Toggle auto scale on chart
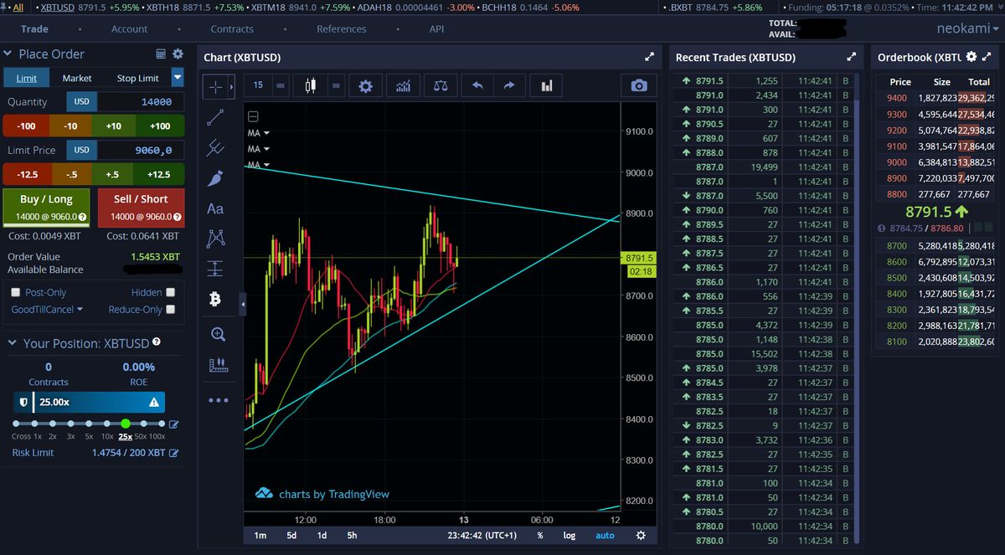Image resolution: width=1005 pixels, height=555 pixels. pos(605,535)
